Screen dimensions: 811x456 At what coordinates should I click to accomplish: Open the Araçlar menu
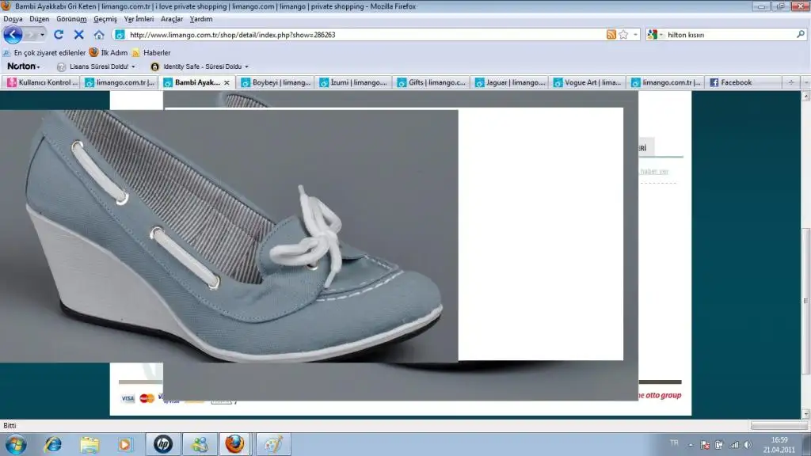click(171, 18)
